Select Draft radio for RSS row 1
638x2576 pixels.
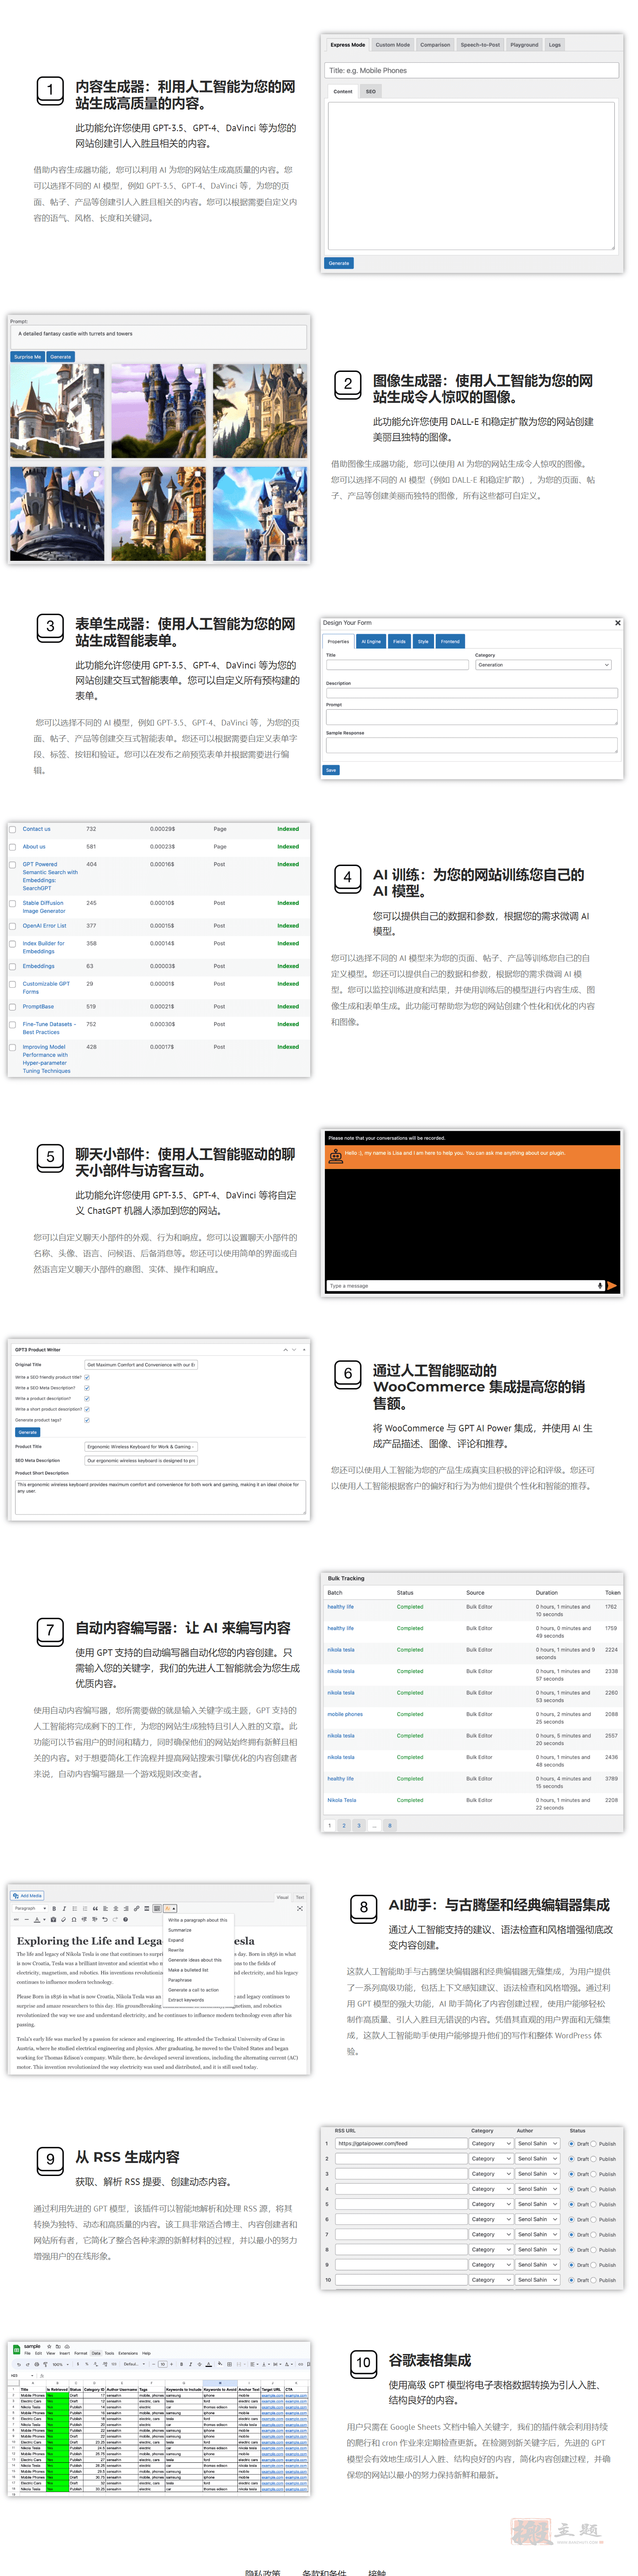click(572, 2144)
